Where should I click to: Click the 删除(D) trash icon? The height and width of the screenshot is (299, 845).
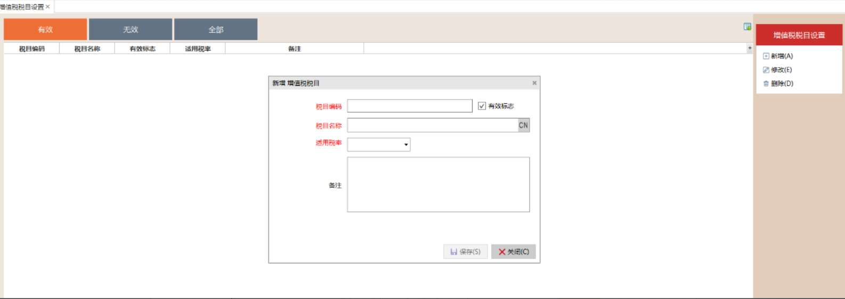pos(766,84)
